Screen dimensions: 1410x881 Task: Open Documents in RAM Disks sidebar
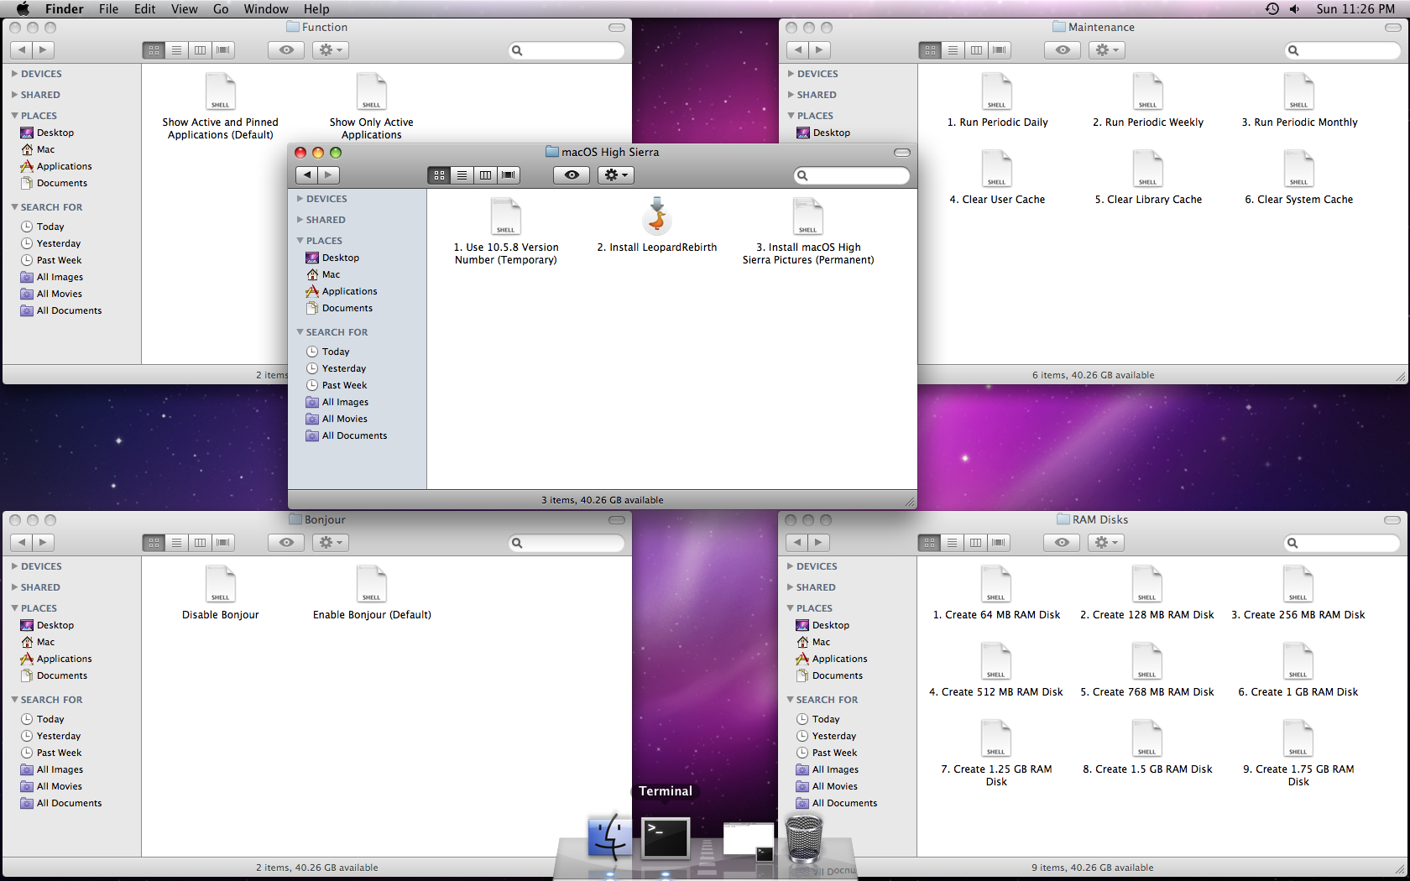[838, 675]
